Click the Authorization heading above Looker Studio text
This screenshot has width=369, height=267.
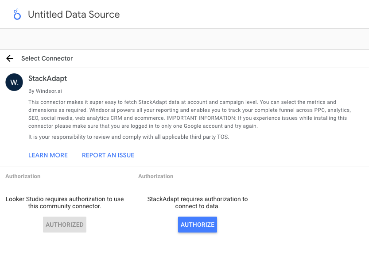(23, 176)
